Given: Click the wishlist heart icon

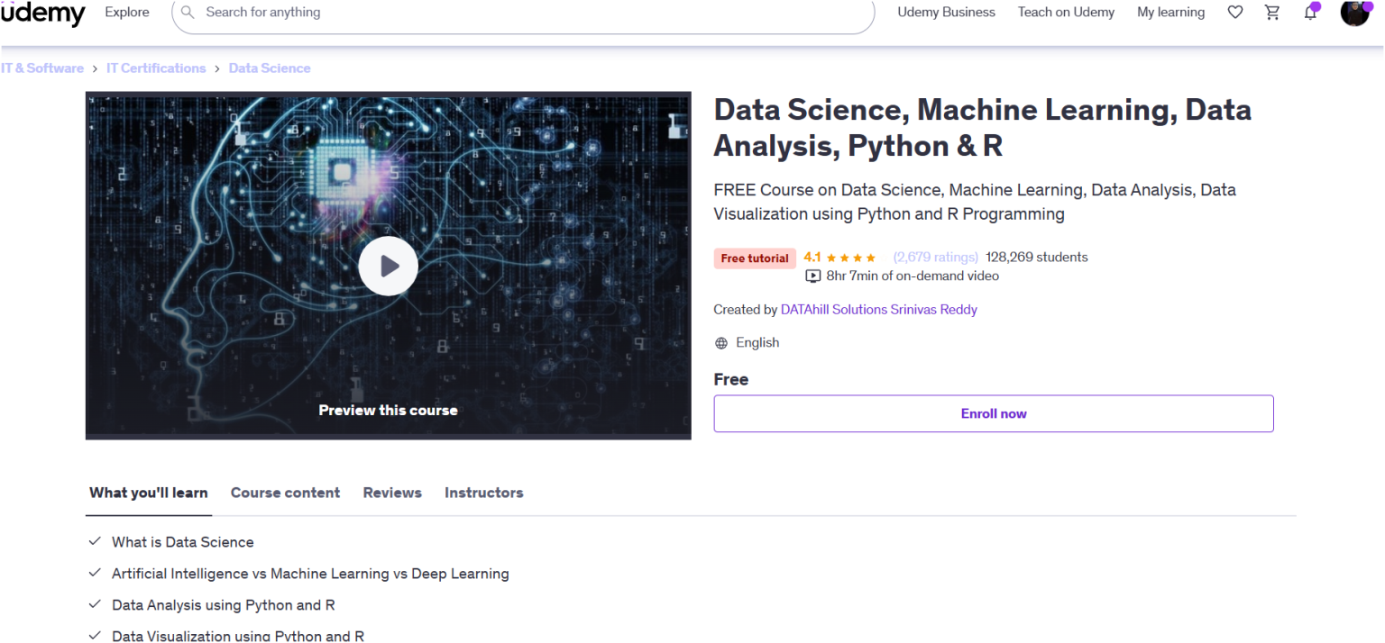Looking at the screenshot, I should click(x=1234, y=12).
